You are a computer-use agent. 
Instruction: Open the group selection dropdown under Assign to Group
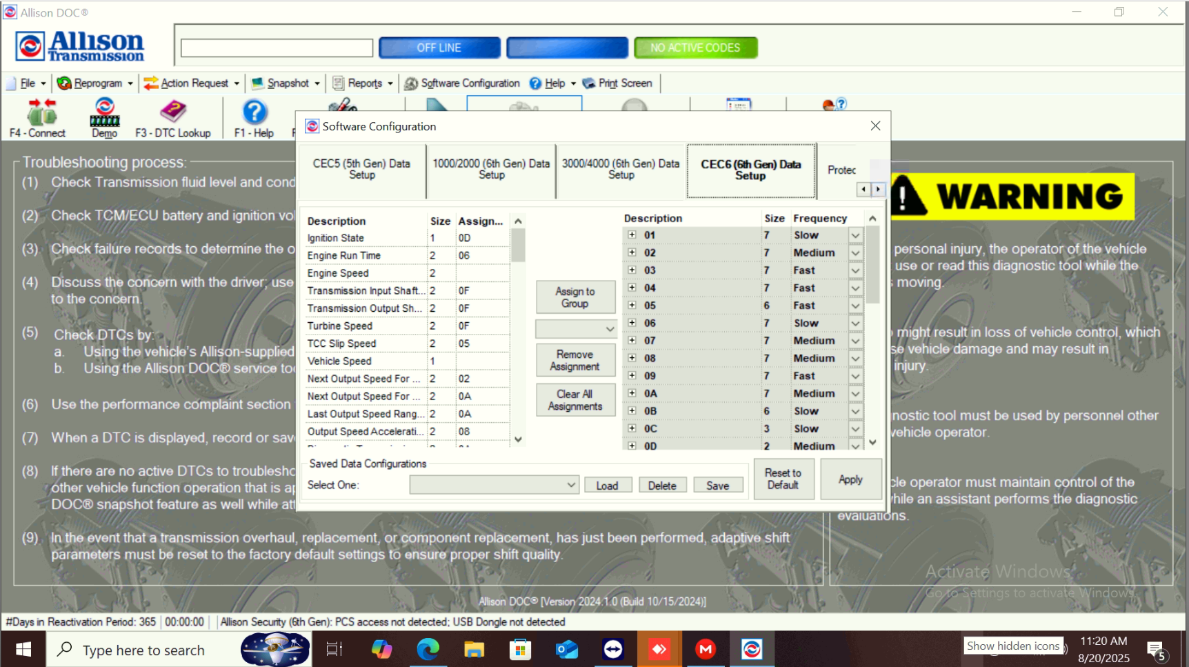pyautogui.click(x=576, y=329)
